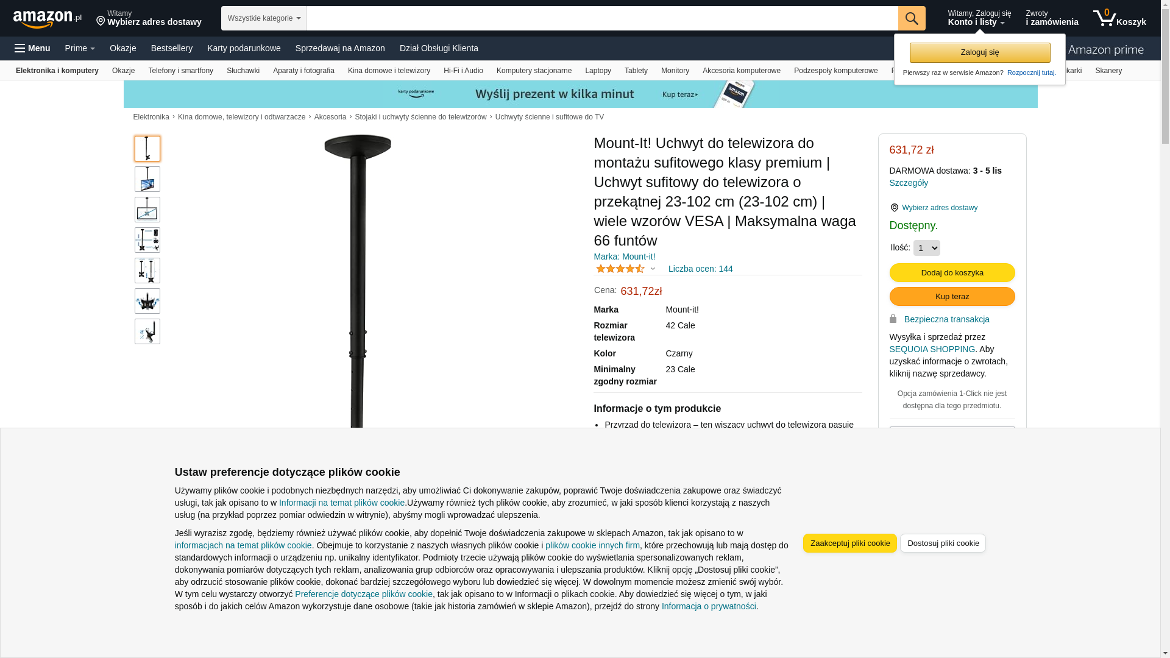Image resolution: width=1170 pixels, height=658 pixels.
Task: Click the star rating icons
Action: [620, 269]
